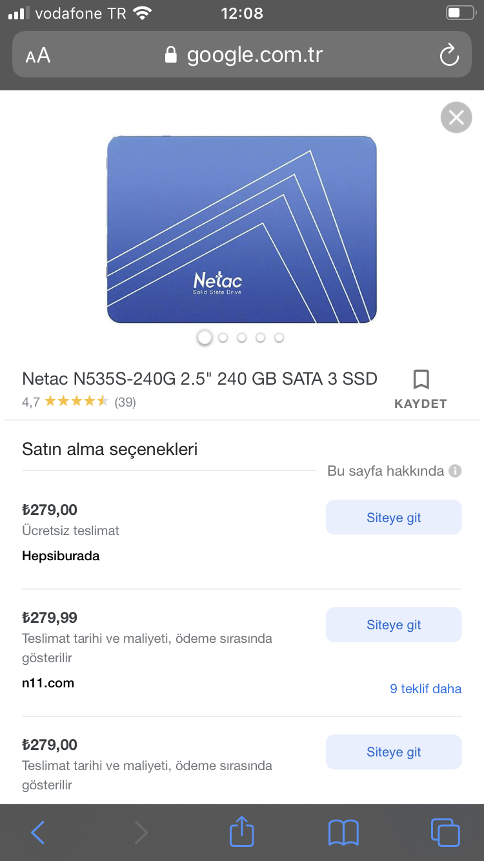Tap the 4,7 star rating reviews
The height and width of the screenshot is (861, 484).
coord(79,402)
